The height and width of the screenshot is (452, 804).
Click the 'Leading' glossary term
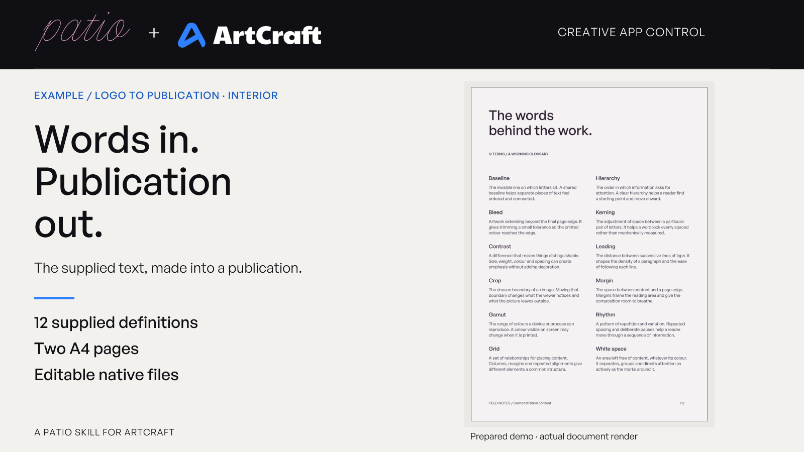pyautogui.click(x=606, y=247)
